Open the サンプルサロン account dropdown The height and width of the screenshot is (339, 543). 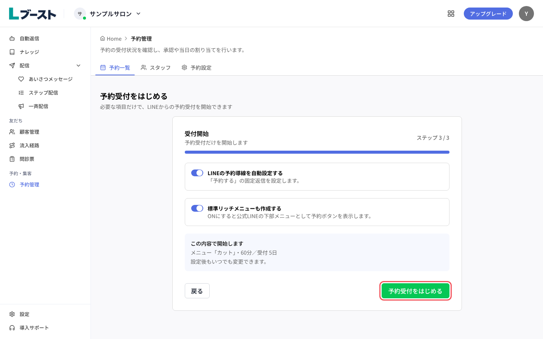[107, 14]
